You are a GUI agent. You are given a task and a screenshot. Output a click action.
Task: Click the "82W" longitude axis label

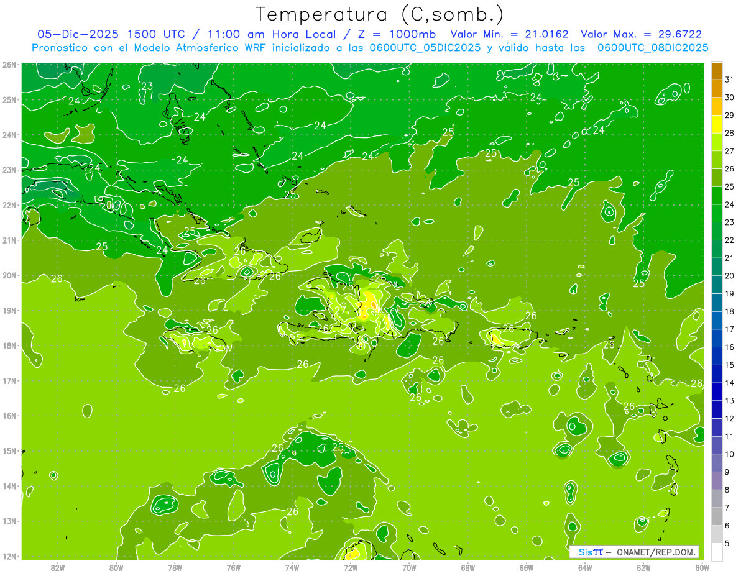pyautogui.click(x=57, y=567)
